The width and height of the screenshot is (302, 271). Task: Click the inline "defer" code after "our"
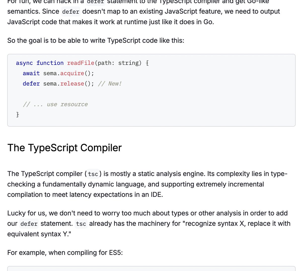[29, 224]
